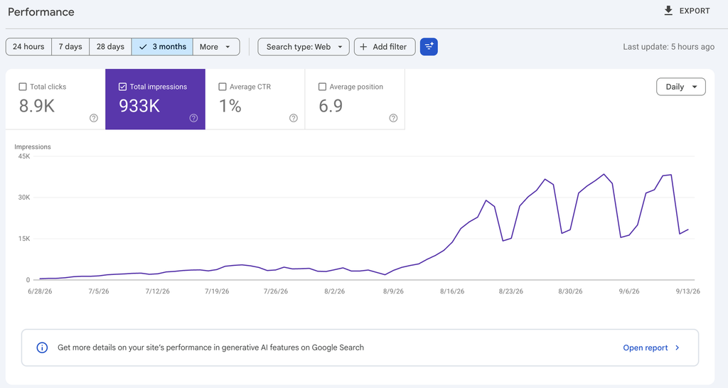The height and width of the screenshot is (388, 728).
Task: Click the 15K y-axis label
Action: [x=24, y=239]
